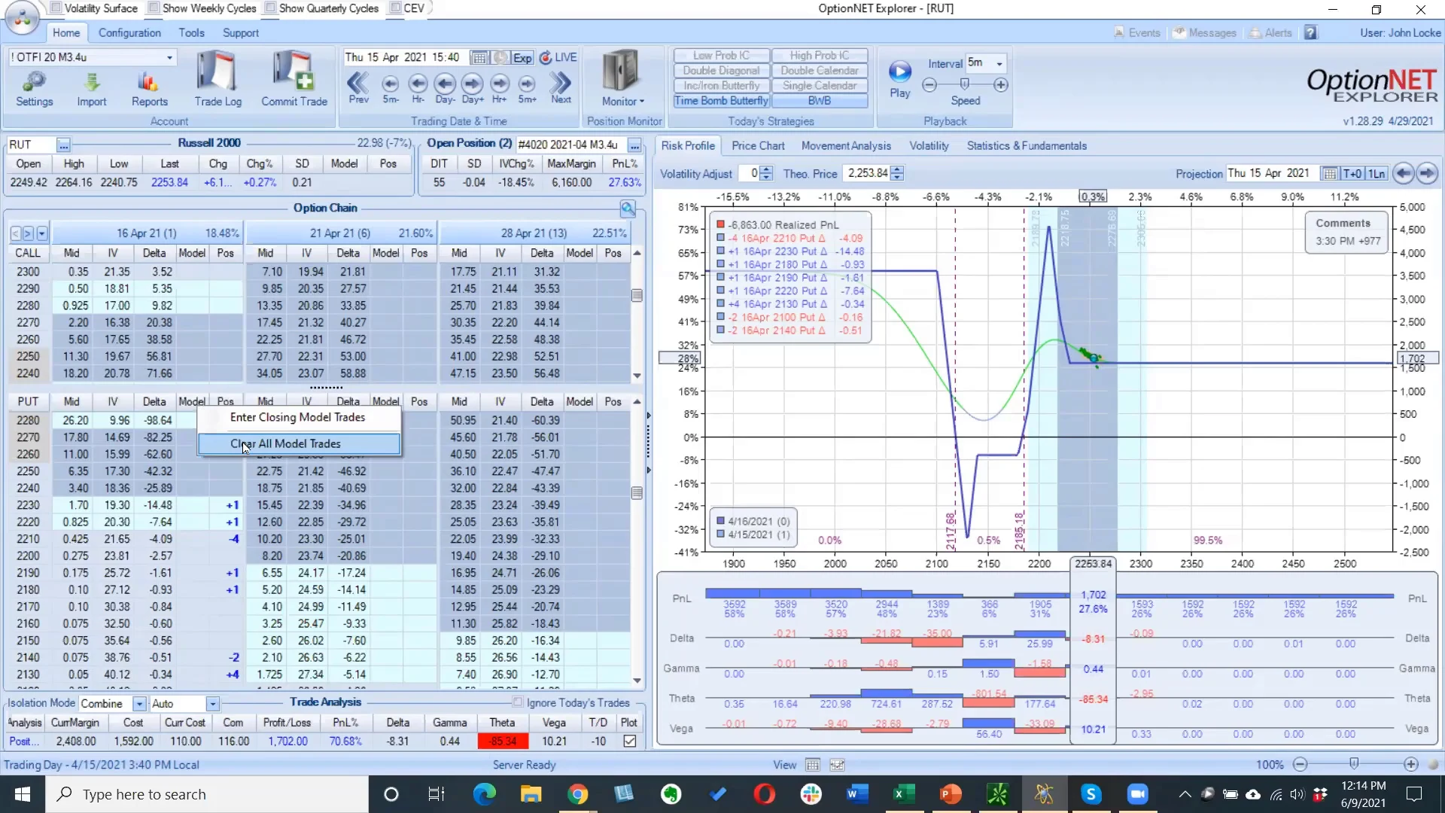Click the Import icon
The image size is (1445, 813).
pyautogui.click(x=91, y=89)
